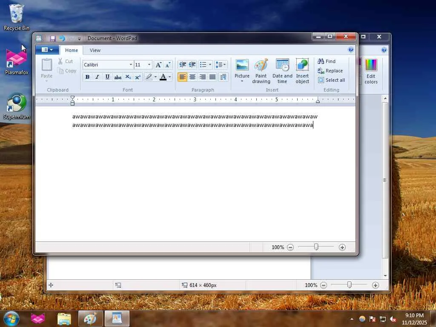The width and height of the screenshot is (436, 327).
Task: Click the right indent marker on ruler
Action: click(x=318, y=101)
